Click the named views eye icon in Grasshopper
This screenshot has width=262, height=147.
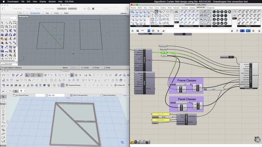pyautogui.click(x=158, y=31)
